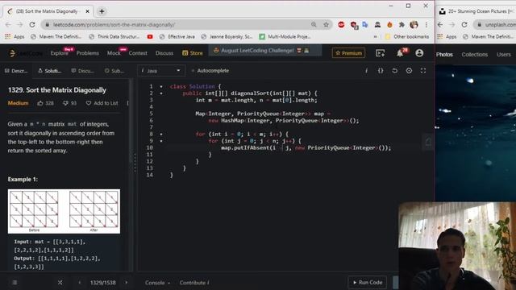Expand the Console panel

pyautogui.click(x=157, y=283)
